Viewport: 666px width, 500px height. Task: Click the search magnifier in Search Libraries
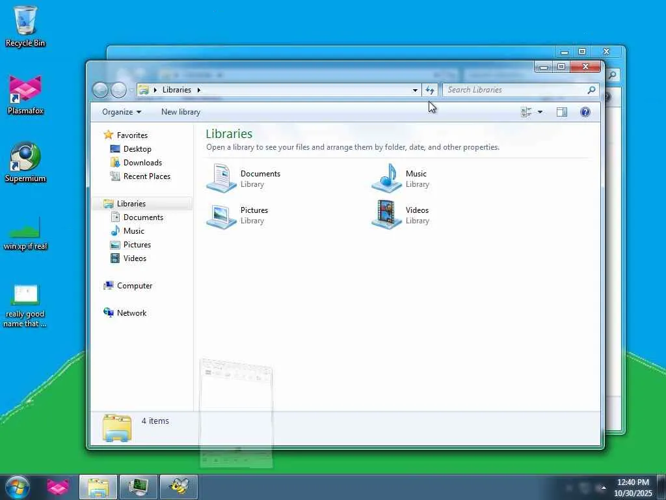(591, 90)
